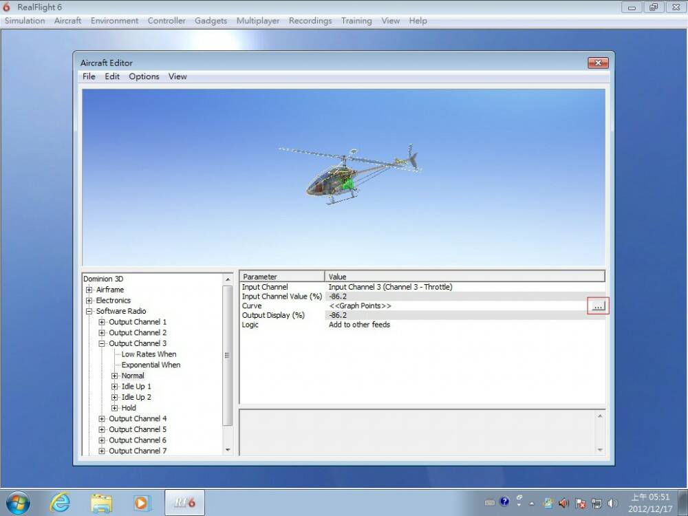Show hidden tray icons with the up arrow
This screenshot has width=688, height=516.
(x=532, y=504)
